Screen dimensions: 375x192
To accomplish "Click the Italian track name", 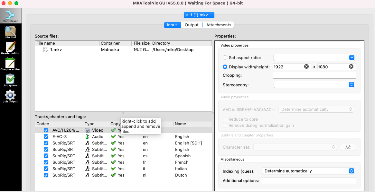I will [x=181, y=169].
